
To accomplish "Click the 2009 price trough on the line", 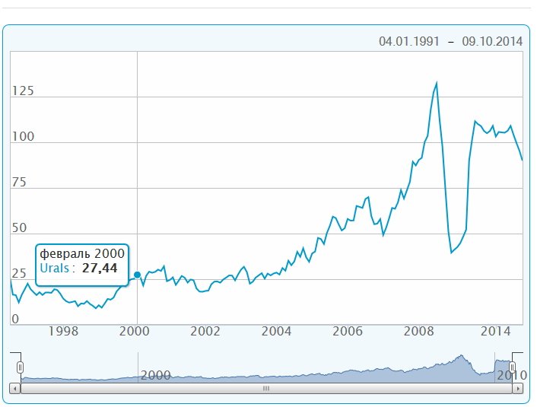I will 451,252.
